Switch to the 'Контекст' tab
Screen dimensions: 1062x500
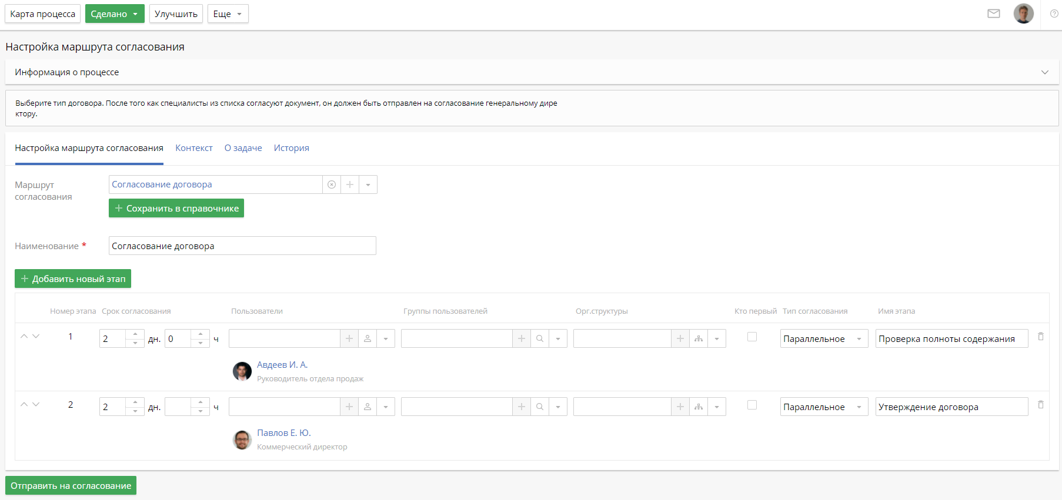point(193,148)
